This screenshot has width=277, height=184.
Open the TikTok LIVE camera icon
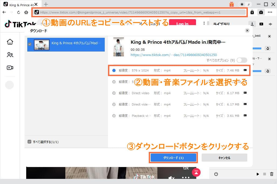[x=10, y=68]
